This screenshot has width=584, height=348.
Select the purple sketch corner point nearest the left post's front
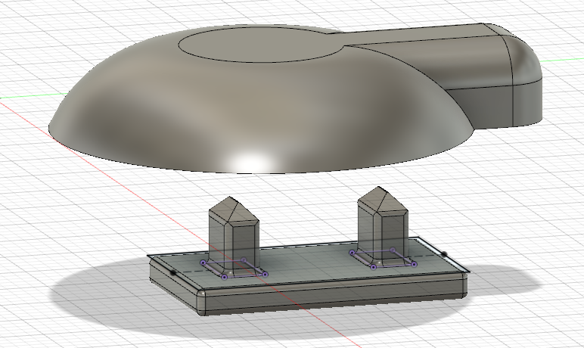tap(224, 277)
